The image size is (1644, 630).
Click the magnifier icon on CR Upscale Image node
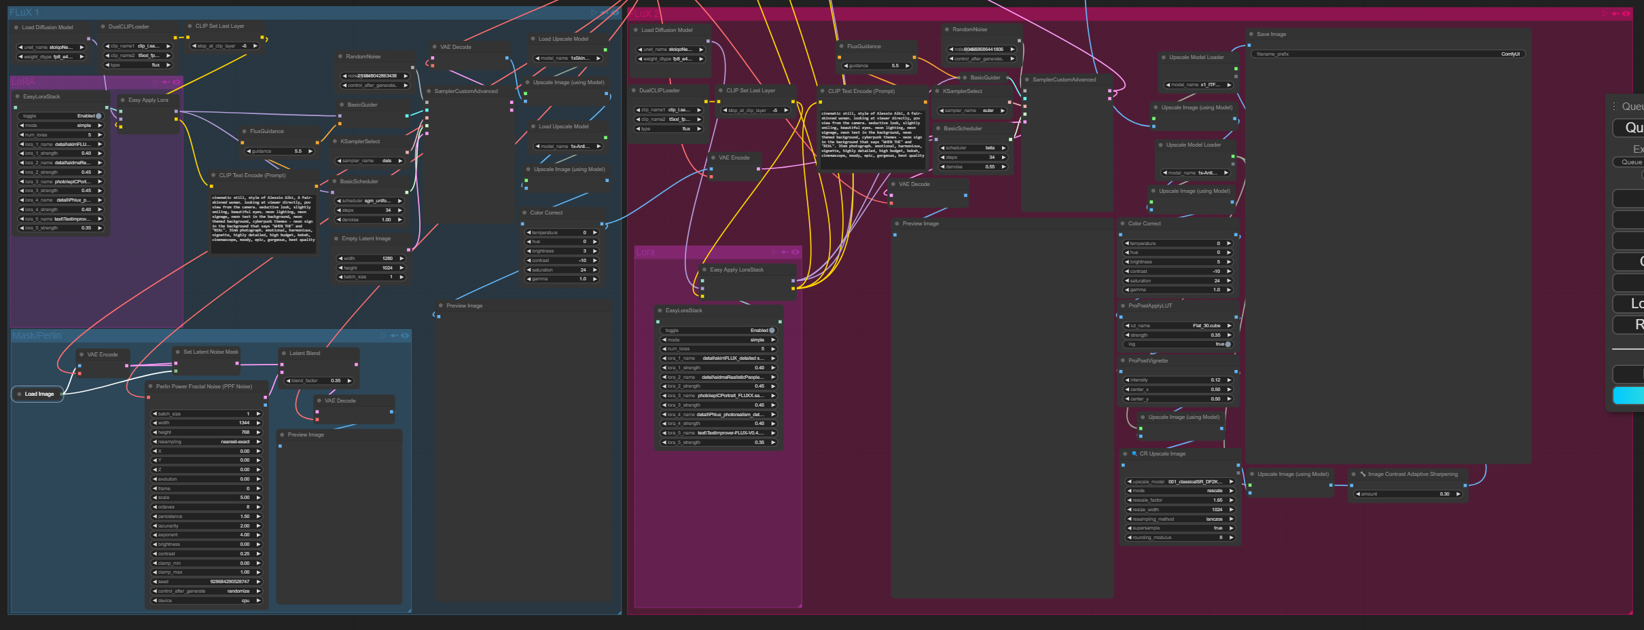point(1134,453)
